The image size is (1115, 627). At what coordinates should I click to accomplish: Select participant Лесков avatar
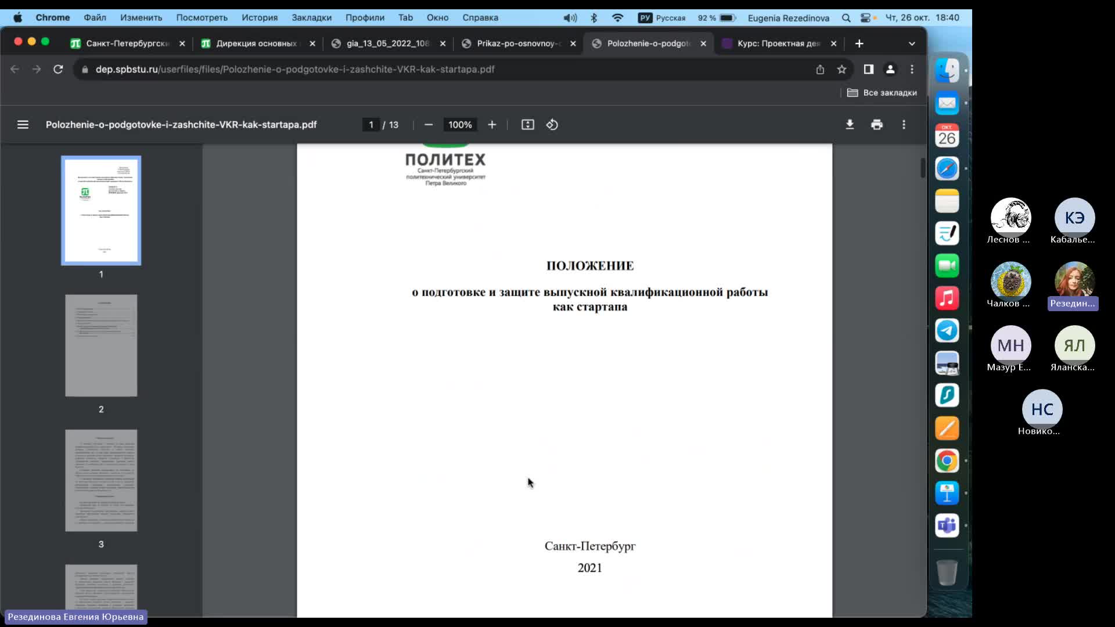pos(1010,218)
